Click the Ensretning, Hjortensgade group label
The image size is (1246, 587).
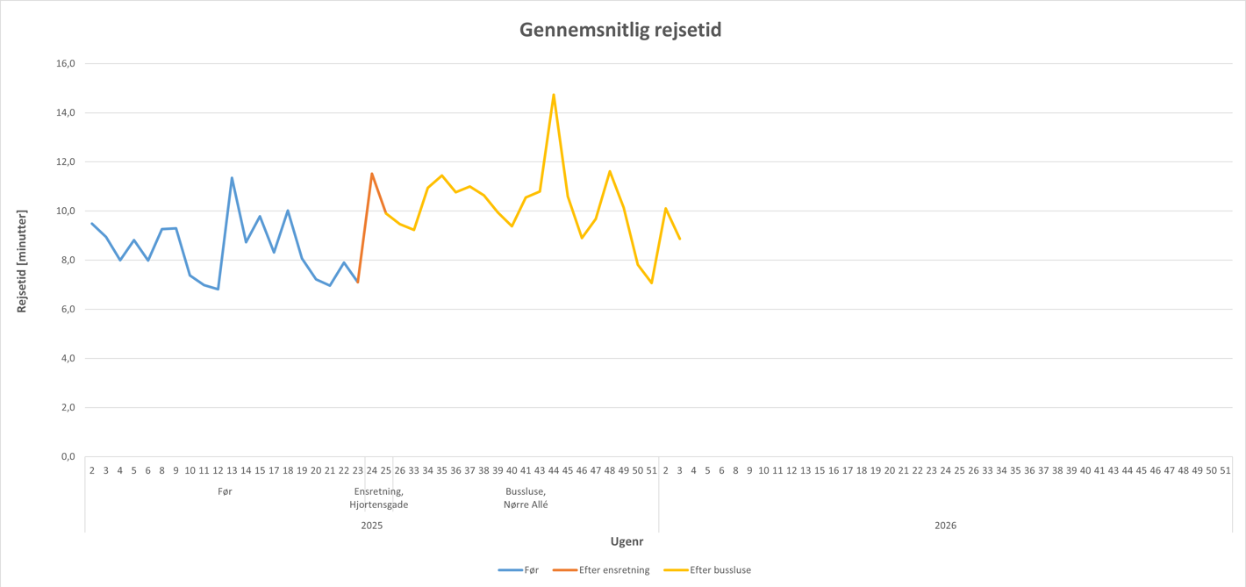point(379,498)
